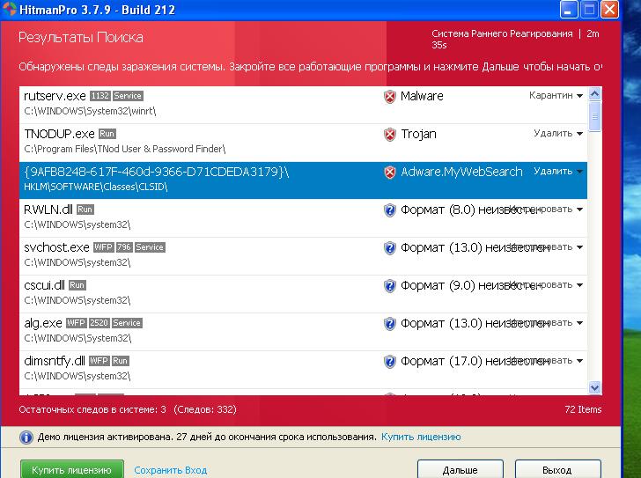Click the Выход button
Viewport: 641px width, 478px height.
coord(557,470)
